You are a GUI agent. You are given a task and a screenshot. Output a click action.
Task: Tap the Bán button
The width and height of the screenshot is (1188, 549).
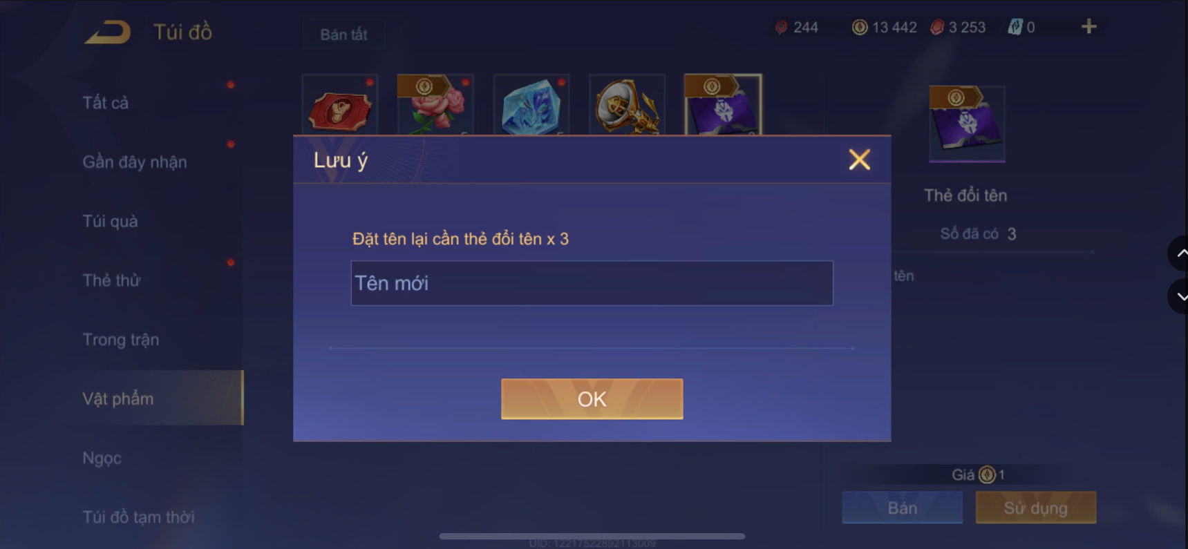(902, 508)
